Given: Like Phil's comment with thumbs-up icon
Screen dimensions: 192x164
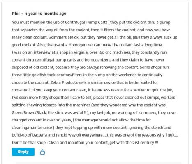Looking at the screenshot, I should 42,152.
